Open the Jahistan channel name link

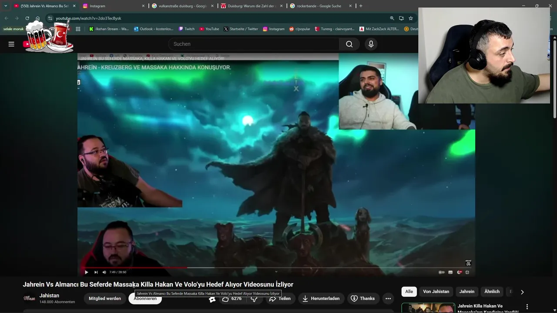(49, 296)
